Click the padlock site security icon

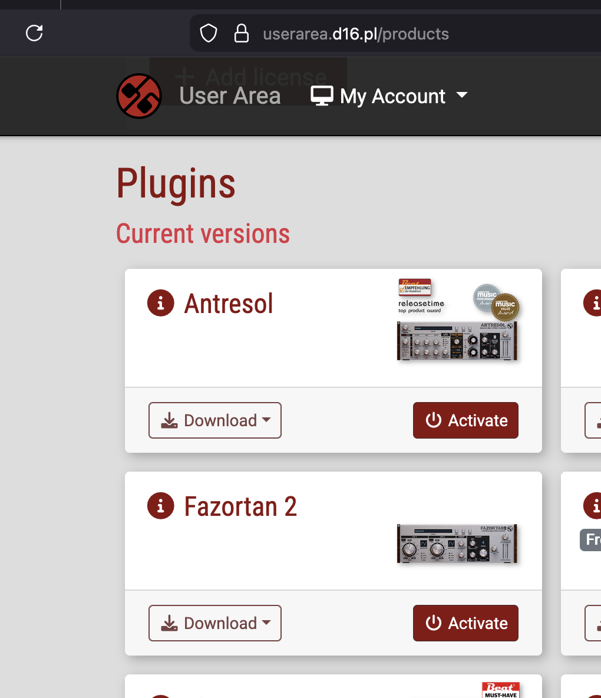pos(241,34)
